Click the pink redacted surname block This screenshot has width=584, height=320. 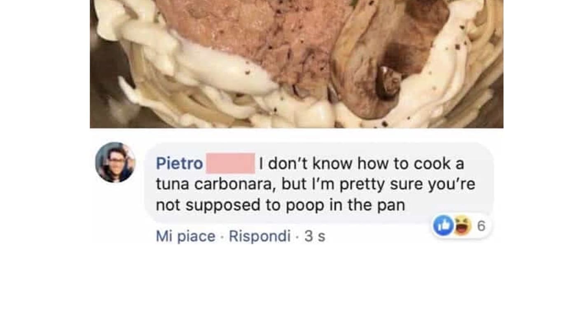pos(231,163)
